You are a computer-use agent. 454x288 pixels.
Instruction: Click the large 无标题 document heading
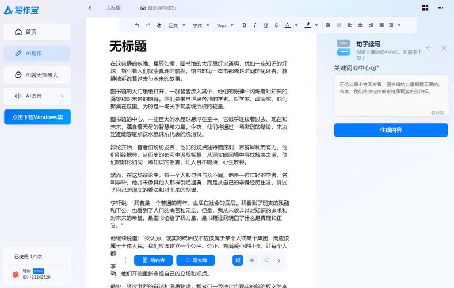pos(128,46)
